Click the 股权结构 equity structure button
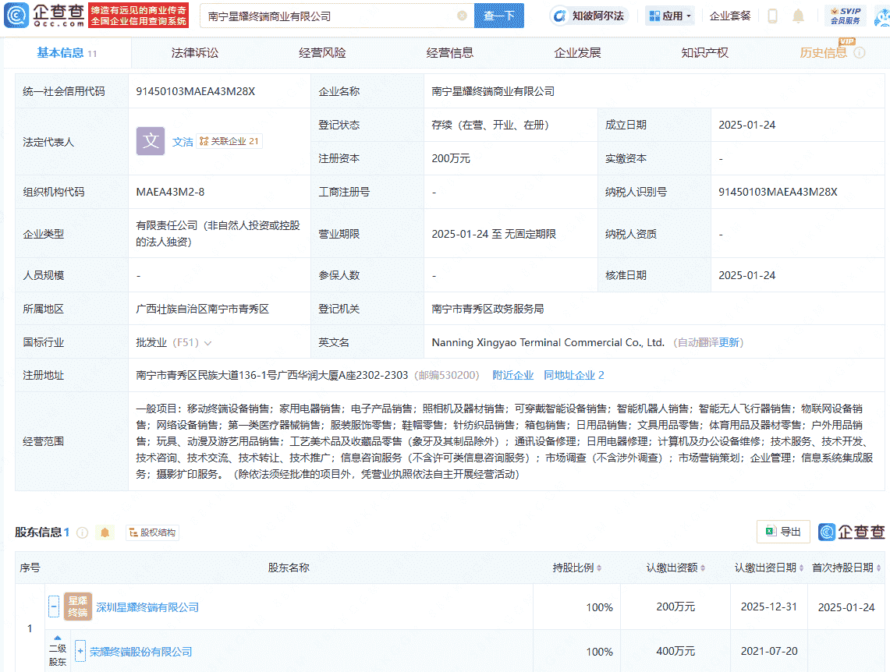The height and width of the screenshot is (672, 890). (151, 532)
